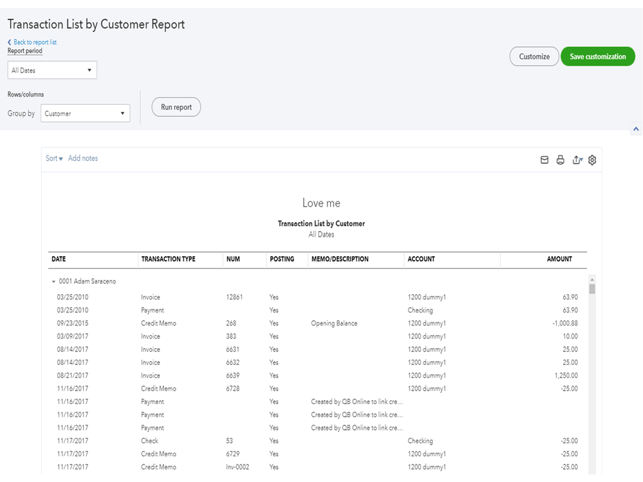Click the Add notes link

pos(83,158)
